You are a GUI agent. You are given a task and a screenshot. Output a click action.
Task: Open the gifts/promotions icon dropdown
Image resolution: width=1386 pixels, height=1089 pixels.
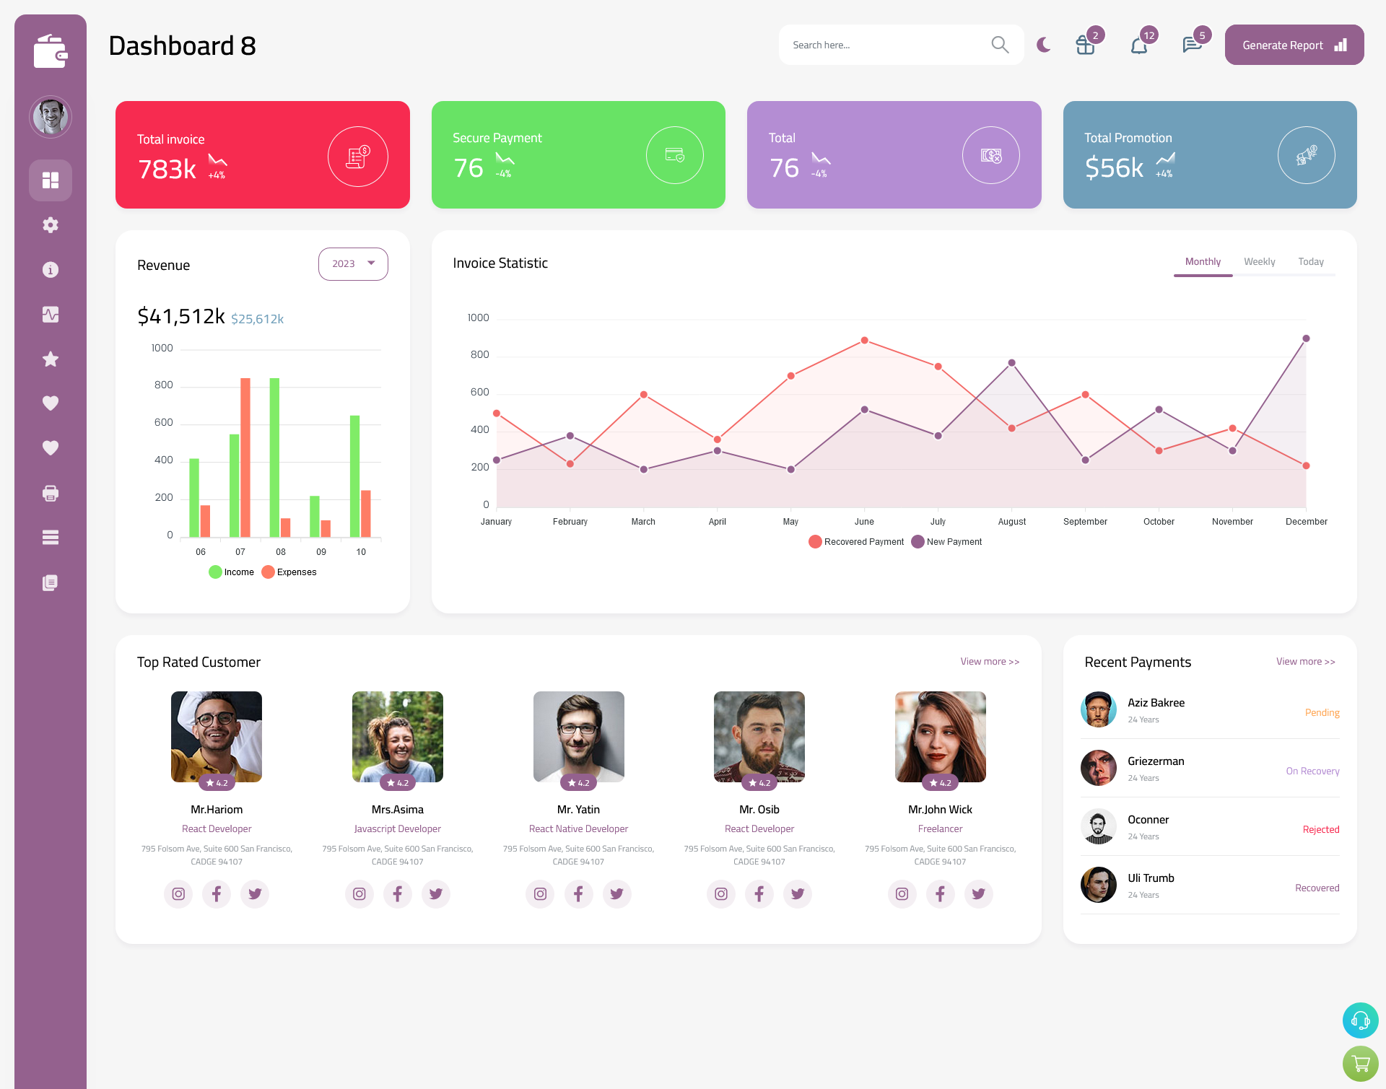1084,45
